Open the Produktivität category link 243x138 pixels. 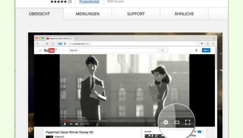point(89,1)
